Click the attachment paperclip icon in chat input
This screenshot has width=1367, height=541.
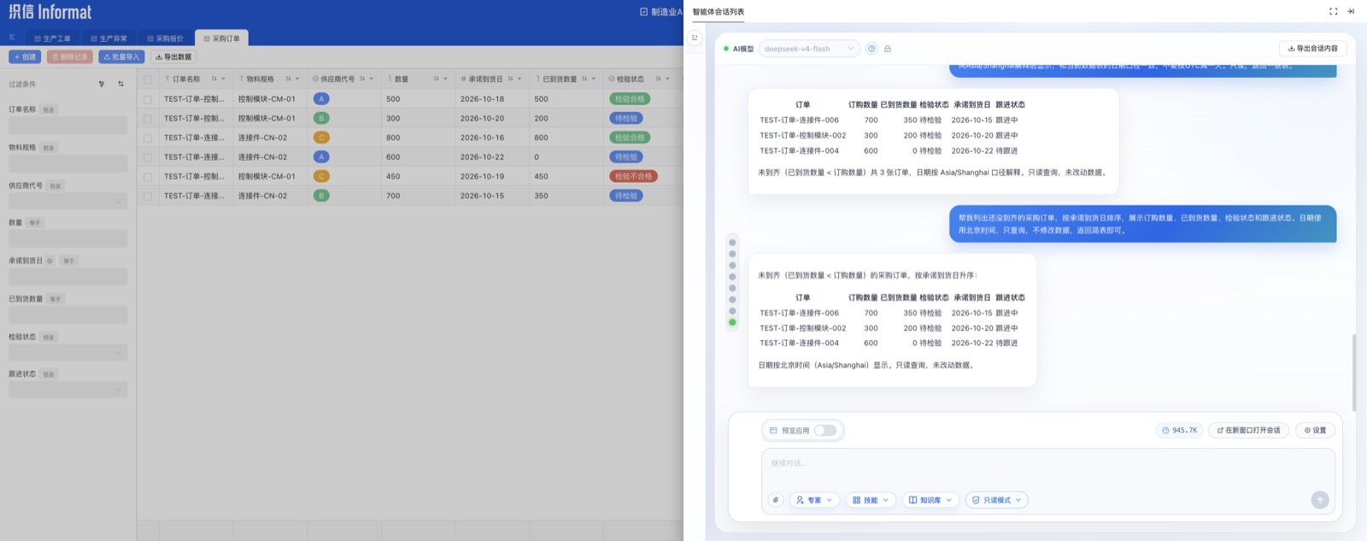(x=776, y=500)
